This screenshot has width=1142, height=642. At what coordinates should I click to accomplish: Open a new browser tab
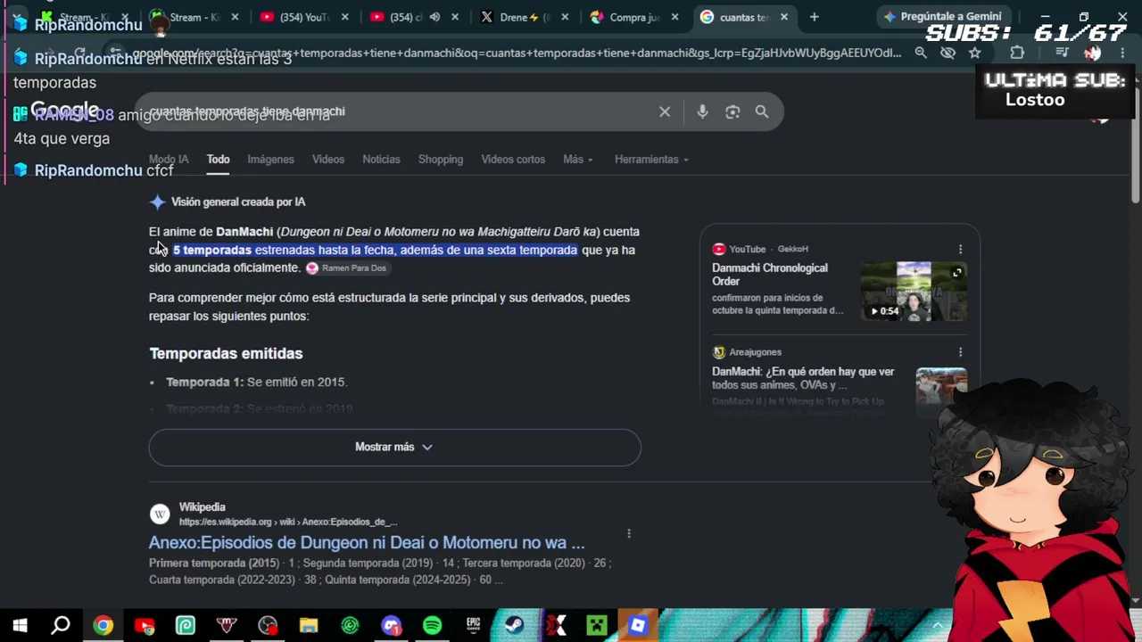(x=814, y=17)
